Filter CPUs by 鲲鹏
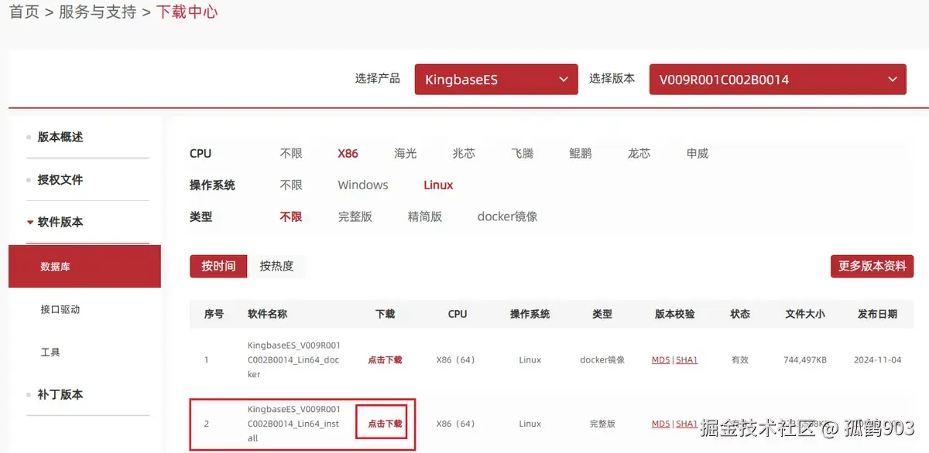 tap(580, 153)
